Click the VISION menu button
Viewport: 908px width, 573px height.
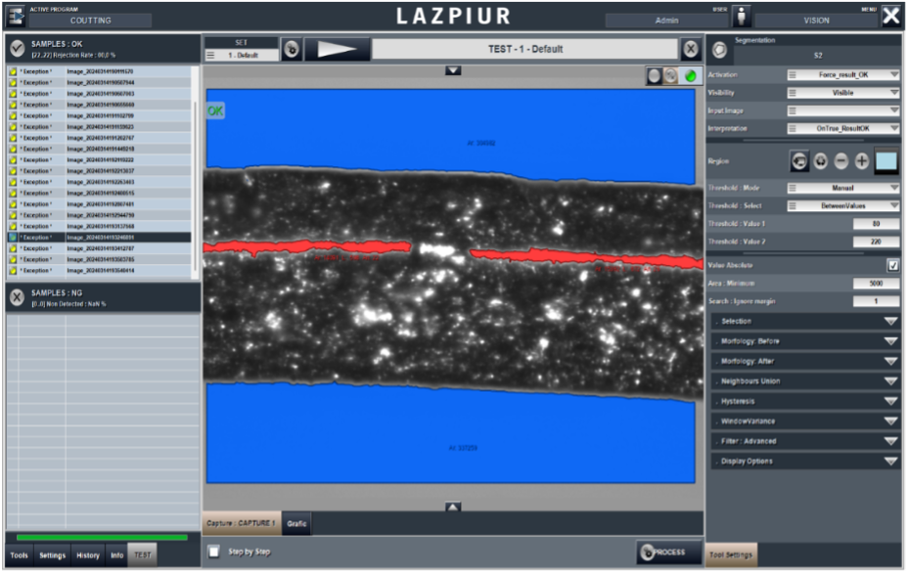[x=816, y=21]
